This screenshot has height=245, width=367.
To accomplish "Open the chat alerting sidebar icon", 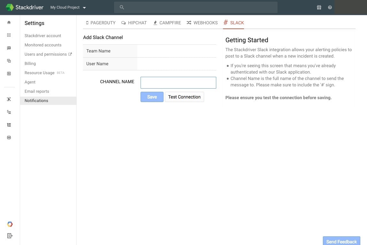I will (9, 48).
